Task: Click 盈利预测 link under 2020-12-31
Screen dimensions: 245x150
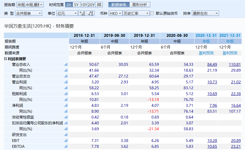Action: click(206, 53)
